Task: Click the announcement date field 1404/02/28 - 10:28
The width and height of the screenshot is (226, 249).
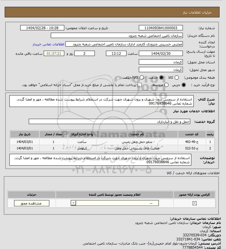Action: pos(42,28)
